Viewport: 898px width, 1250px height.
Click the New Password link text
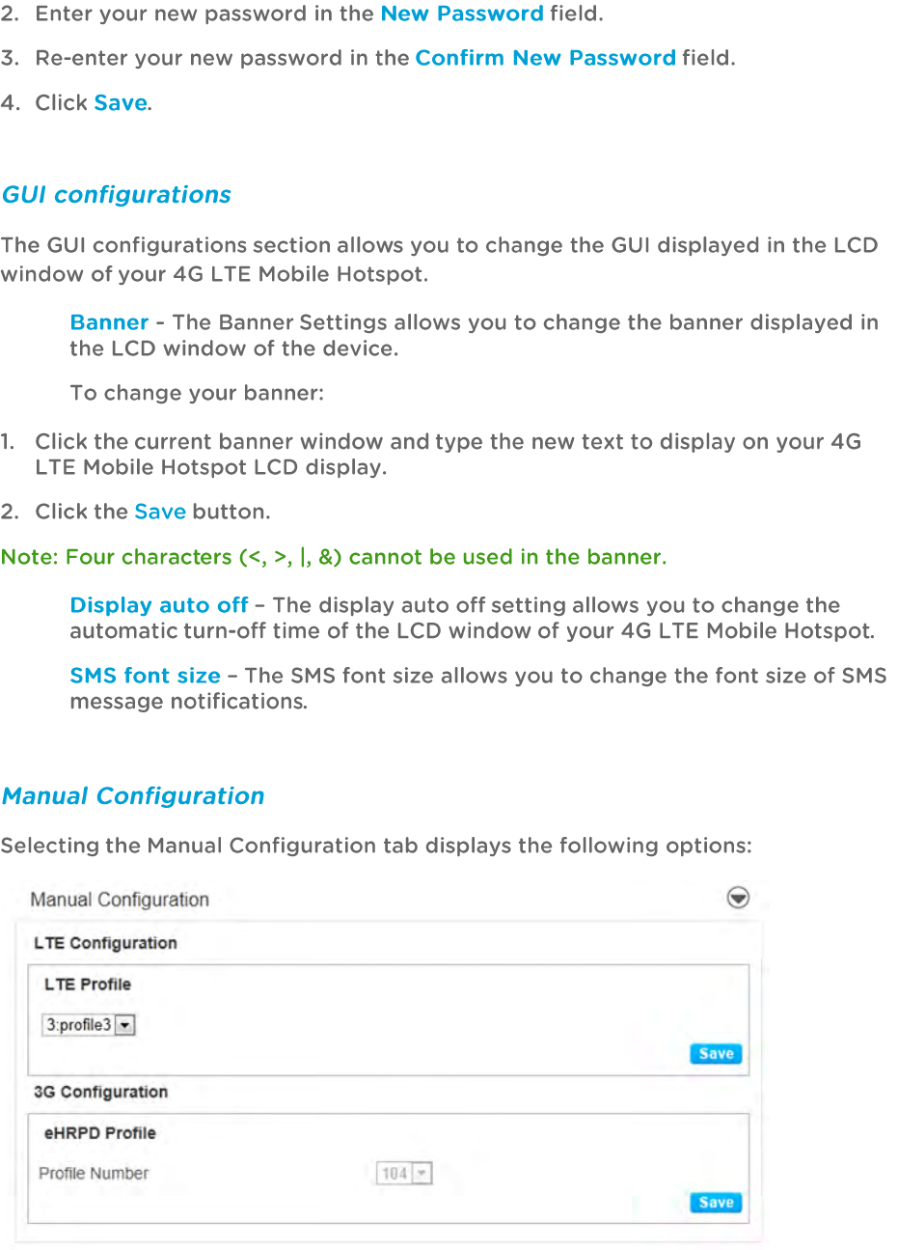[x=462, y=14]
